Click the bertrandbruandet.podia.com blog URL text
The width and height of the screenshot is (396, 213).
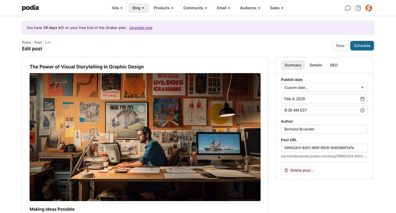click(324, 156)
